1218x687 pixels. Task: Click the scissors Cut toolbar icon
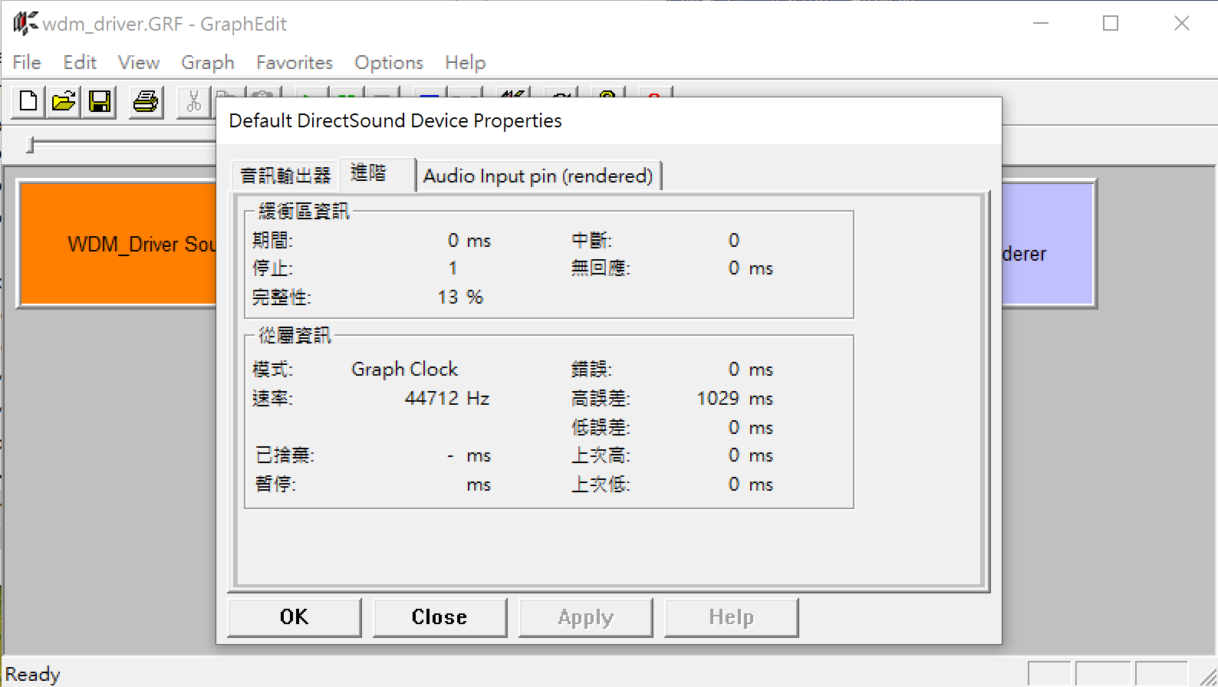click(193, 102)
